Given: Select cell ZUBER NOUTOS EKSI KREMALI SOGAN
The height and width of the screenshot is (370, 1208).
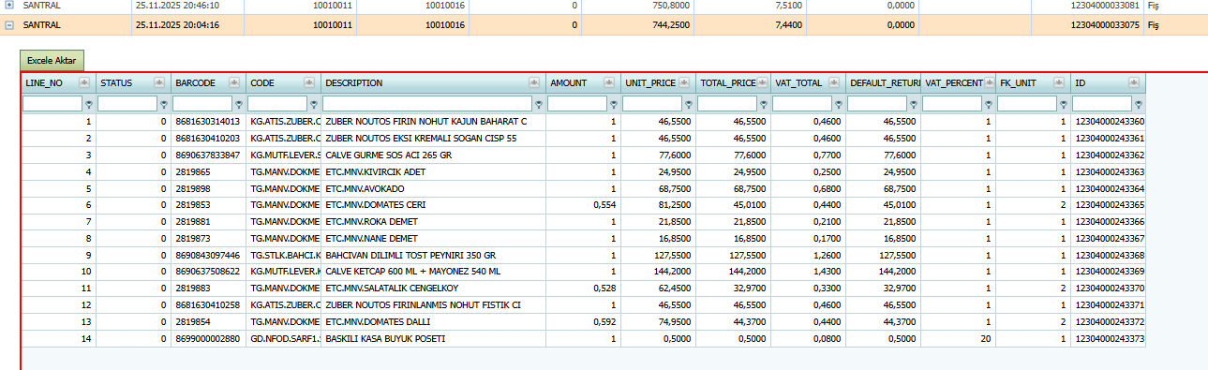Looking at the screenshot, I should [x=433, y=139].
